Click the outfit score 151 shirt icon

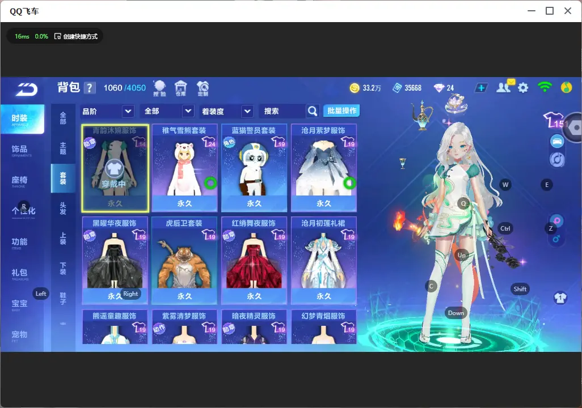coord(555,121)
